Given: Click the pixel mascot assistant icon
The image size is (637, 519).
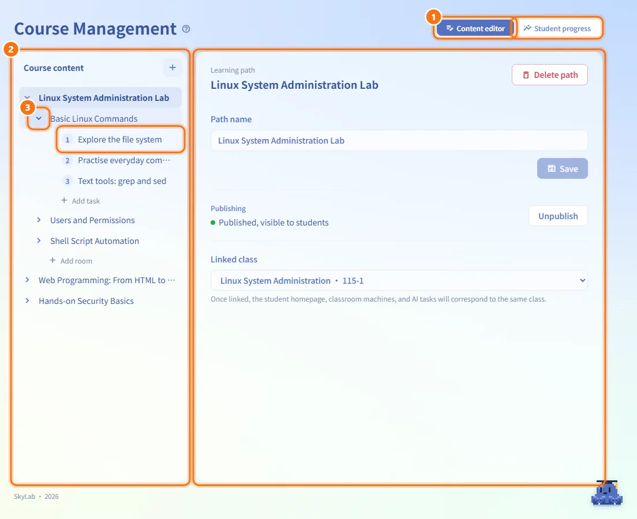Looking at the screenshot, I should click(607, 493).
